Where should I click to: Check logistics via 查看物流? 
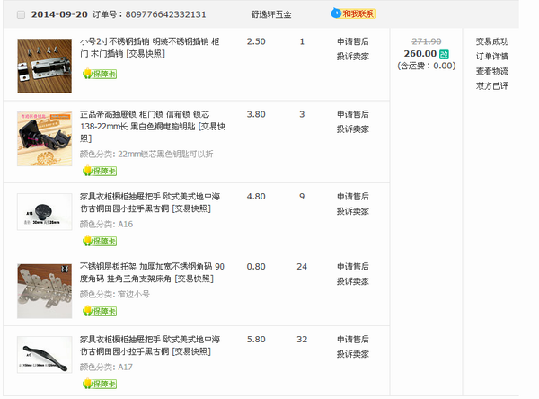(x=491, y=71)
